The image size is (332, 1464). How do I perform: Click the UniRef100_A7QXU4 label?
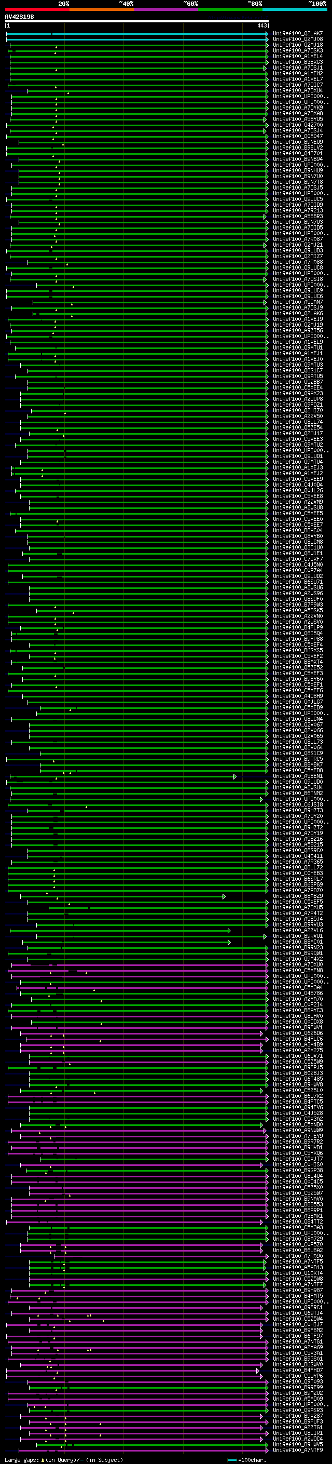point(298,90)
